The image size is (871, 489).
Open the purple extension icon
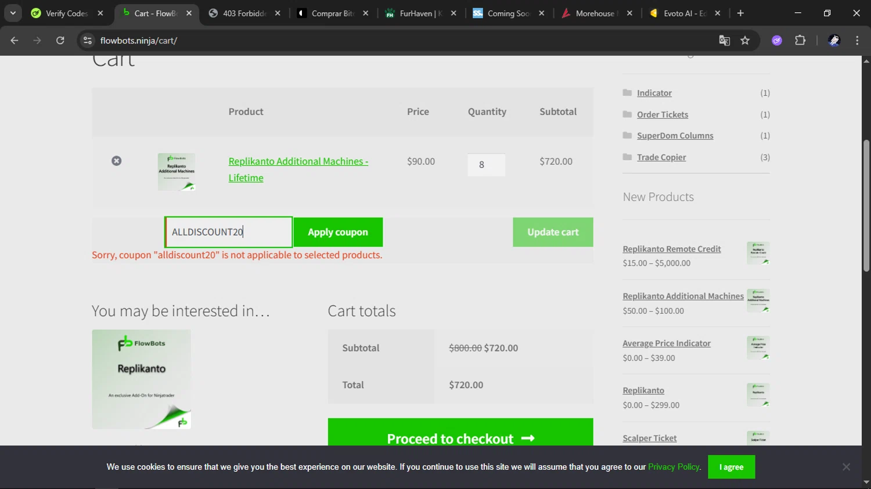(x=777, y=41)
